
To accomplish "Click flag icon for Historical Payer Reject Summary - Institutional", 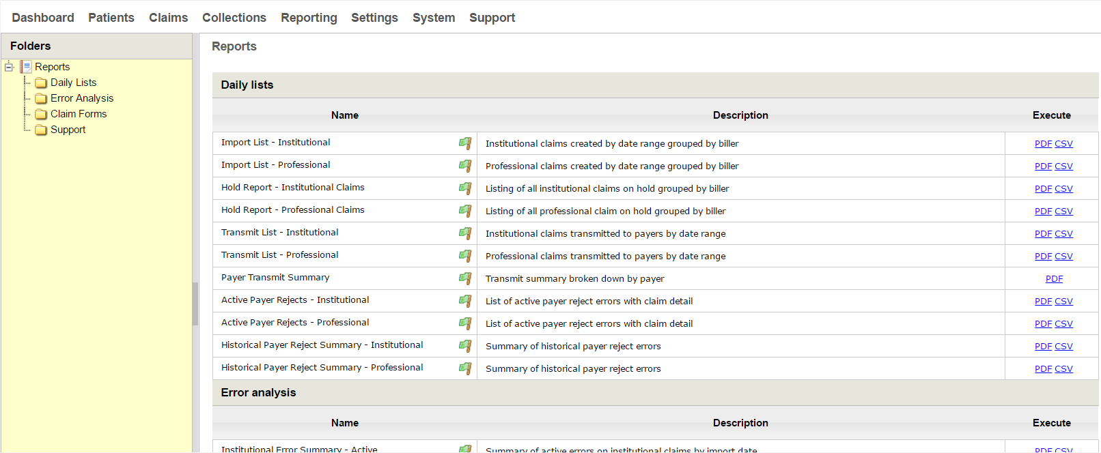I will [x=465, y=346].
